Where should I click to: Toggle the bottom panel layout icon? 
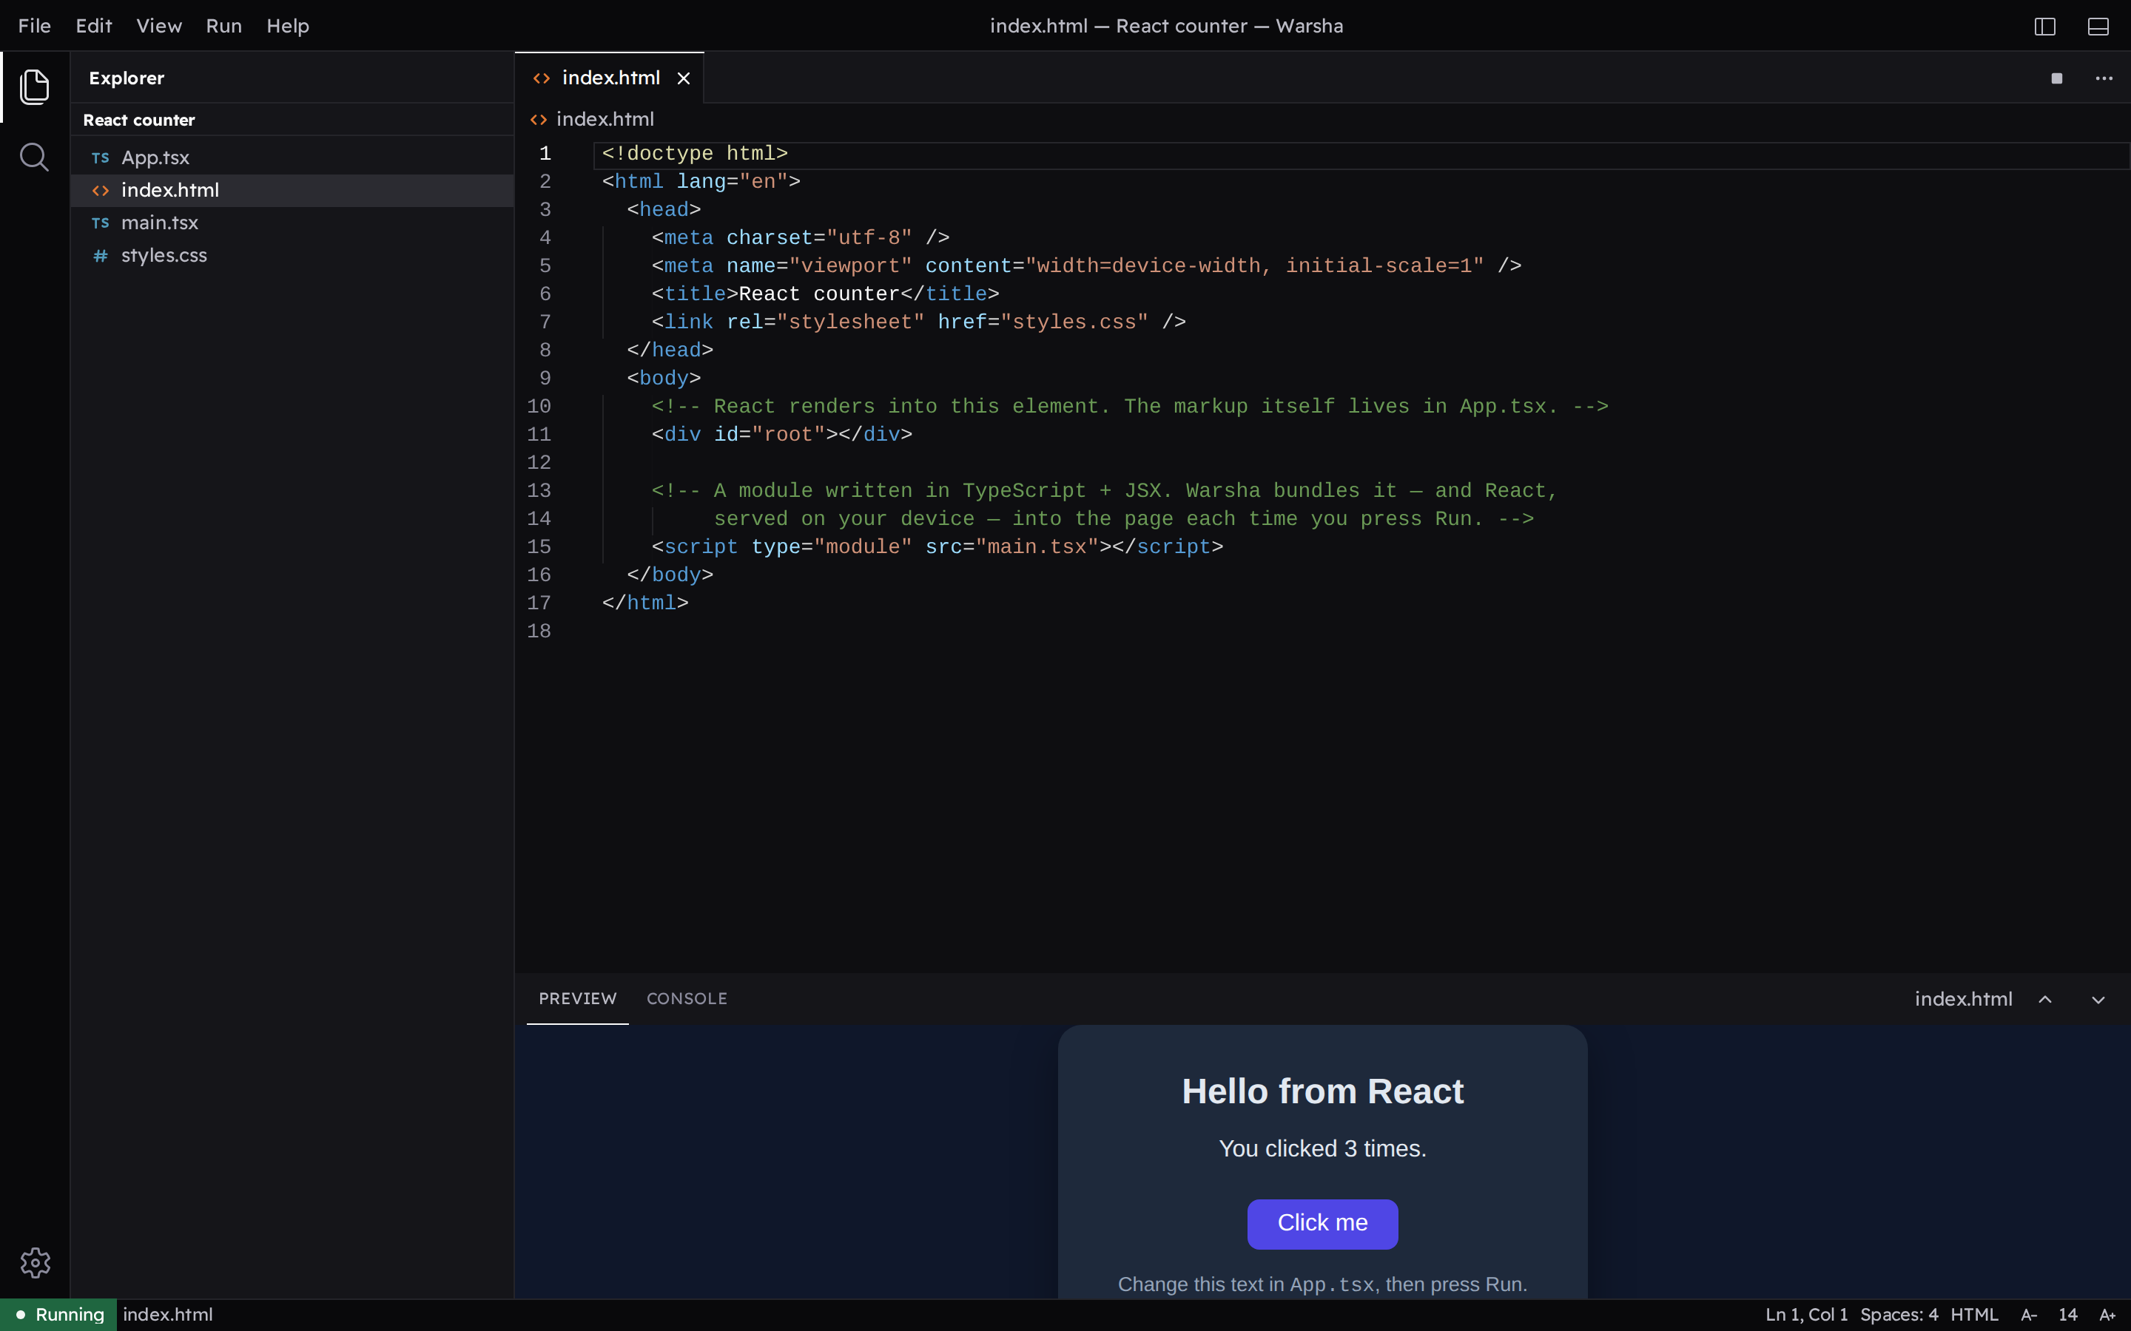(x=2098, y=27)
